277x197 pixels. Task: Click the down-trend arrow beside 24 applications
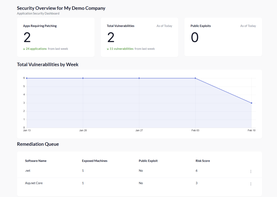point(24,49)
